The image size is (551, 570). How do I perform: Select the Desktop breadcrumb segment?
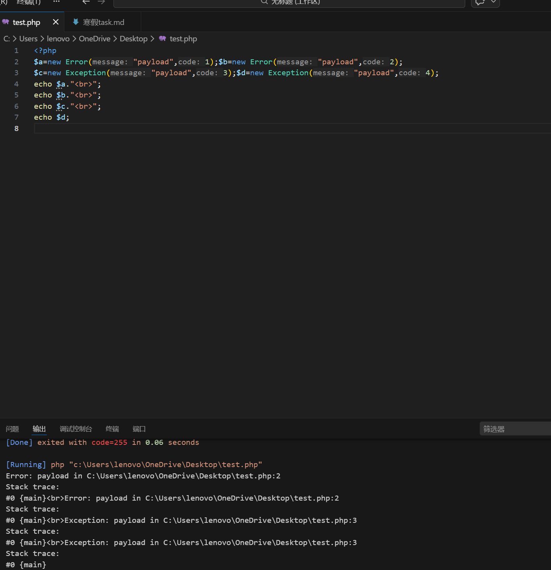pyautogui.click(x=133, y=39)
